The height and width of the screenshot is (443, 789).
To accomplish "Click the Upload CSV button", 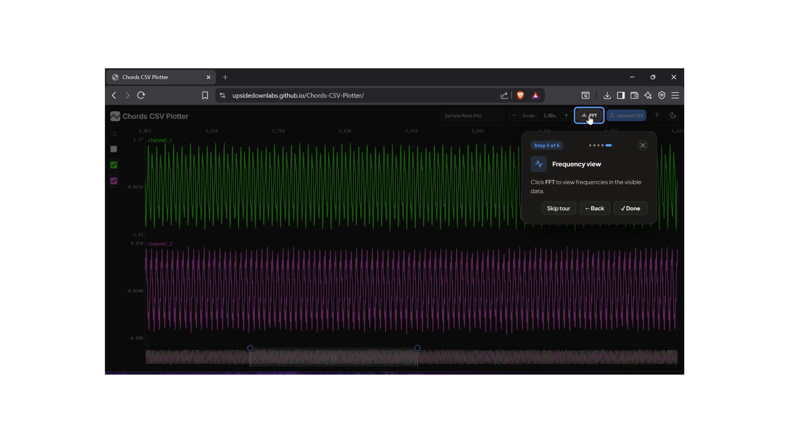I will pyautogui.click(x=626, y=116).
